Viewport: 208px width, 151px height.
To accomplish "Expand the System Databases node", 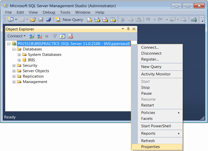I will pos(19,55).
